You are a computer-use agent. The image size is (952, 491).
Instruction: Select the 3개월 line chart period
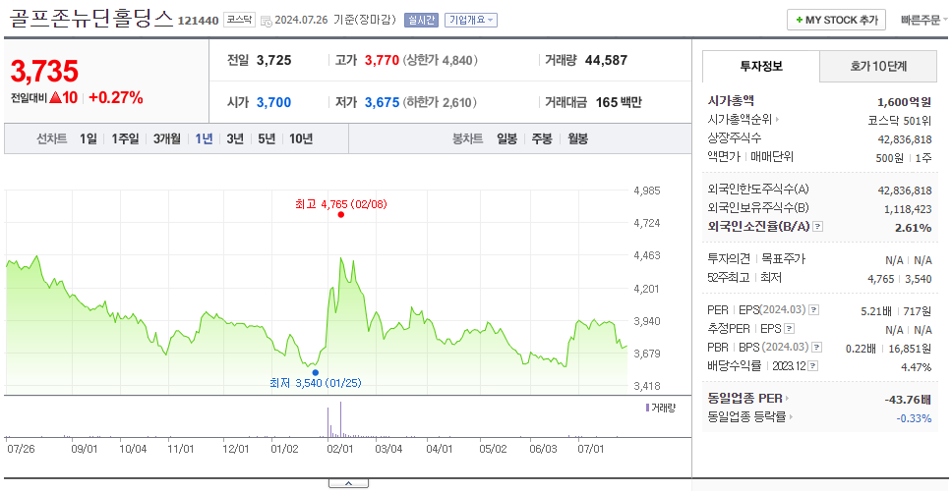167,138
